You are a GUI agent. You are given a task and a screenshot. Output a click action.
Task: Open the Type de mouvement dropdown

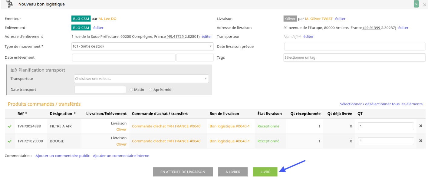[x=143, y=46]
